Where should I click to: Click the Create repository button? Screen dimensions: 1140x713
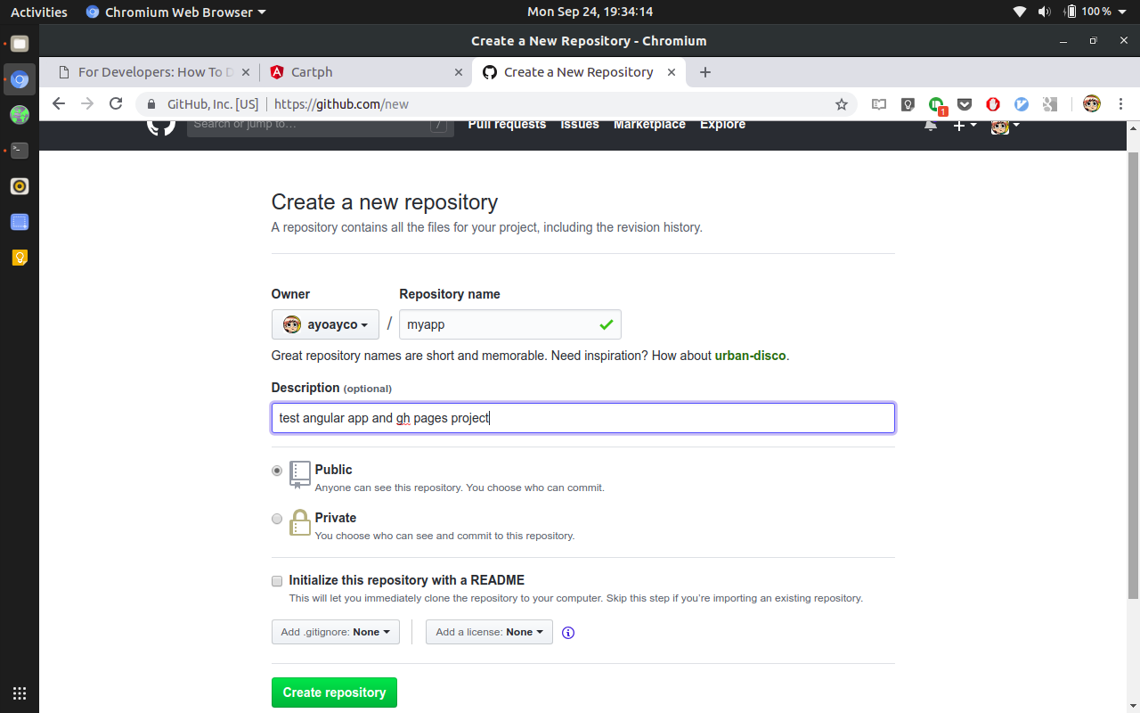(334, 693)
